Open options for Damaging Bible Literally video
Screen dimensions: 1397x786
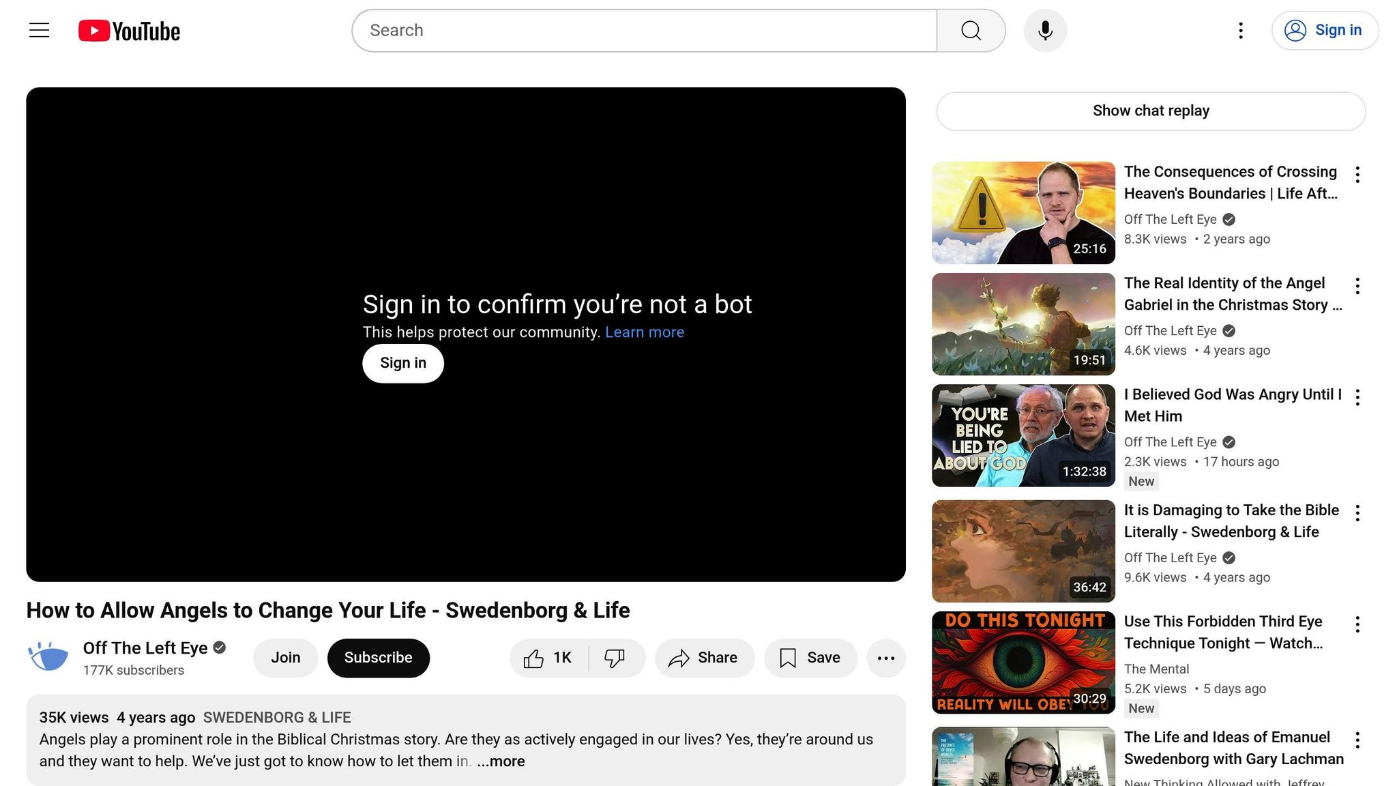1357,513
